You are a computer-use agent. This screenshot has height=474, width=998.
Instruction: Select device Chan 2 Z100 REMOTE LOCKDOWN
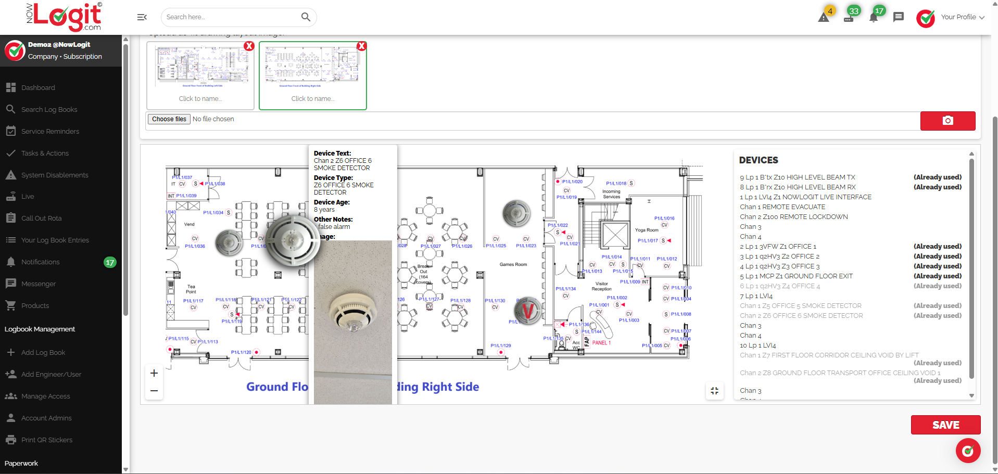click(794, 217)
